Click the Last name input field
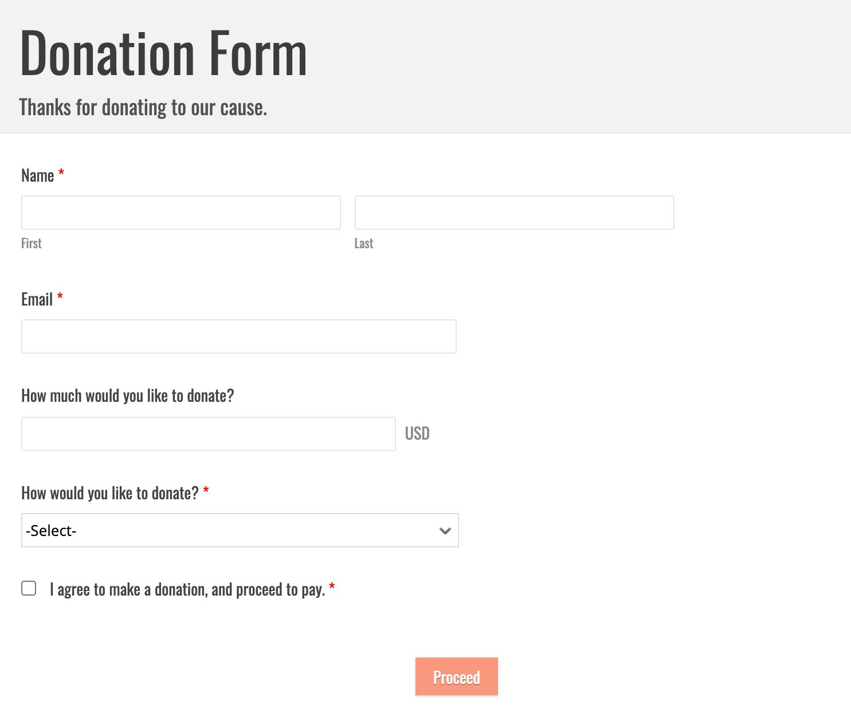The image size is (851, 724). [x=514, y=213]
